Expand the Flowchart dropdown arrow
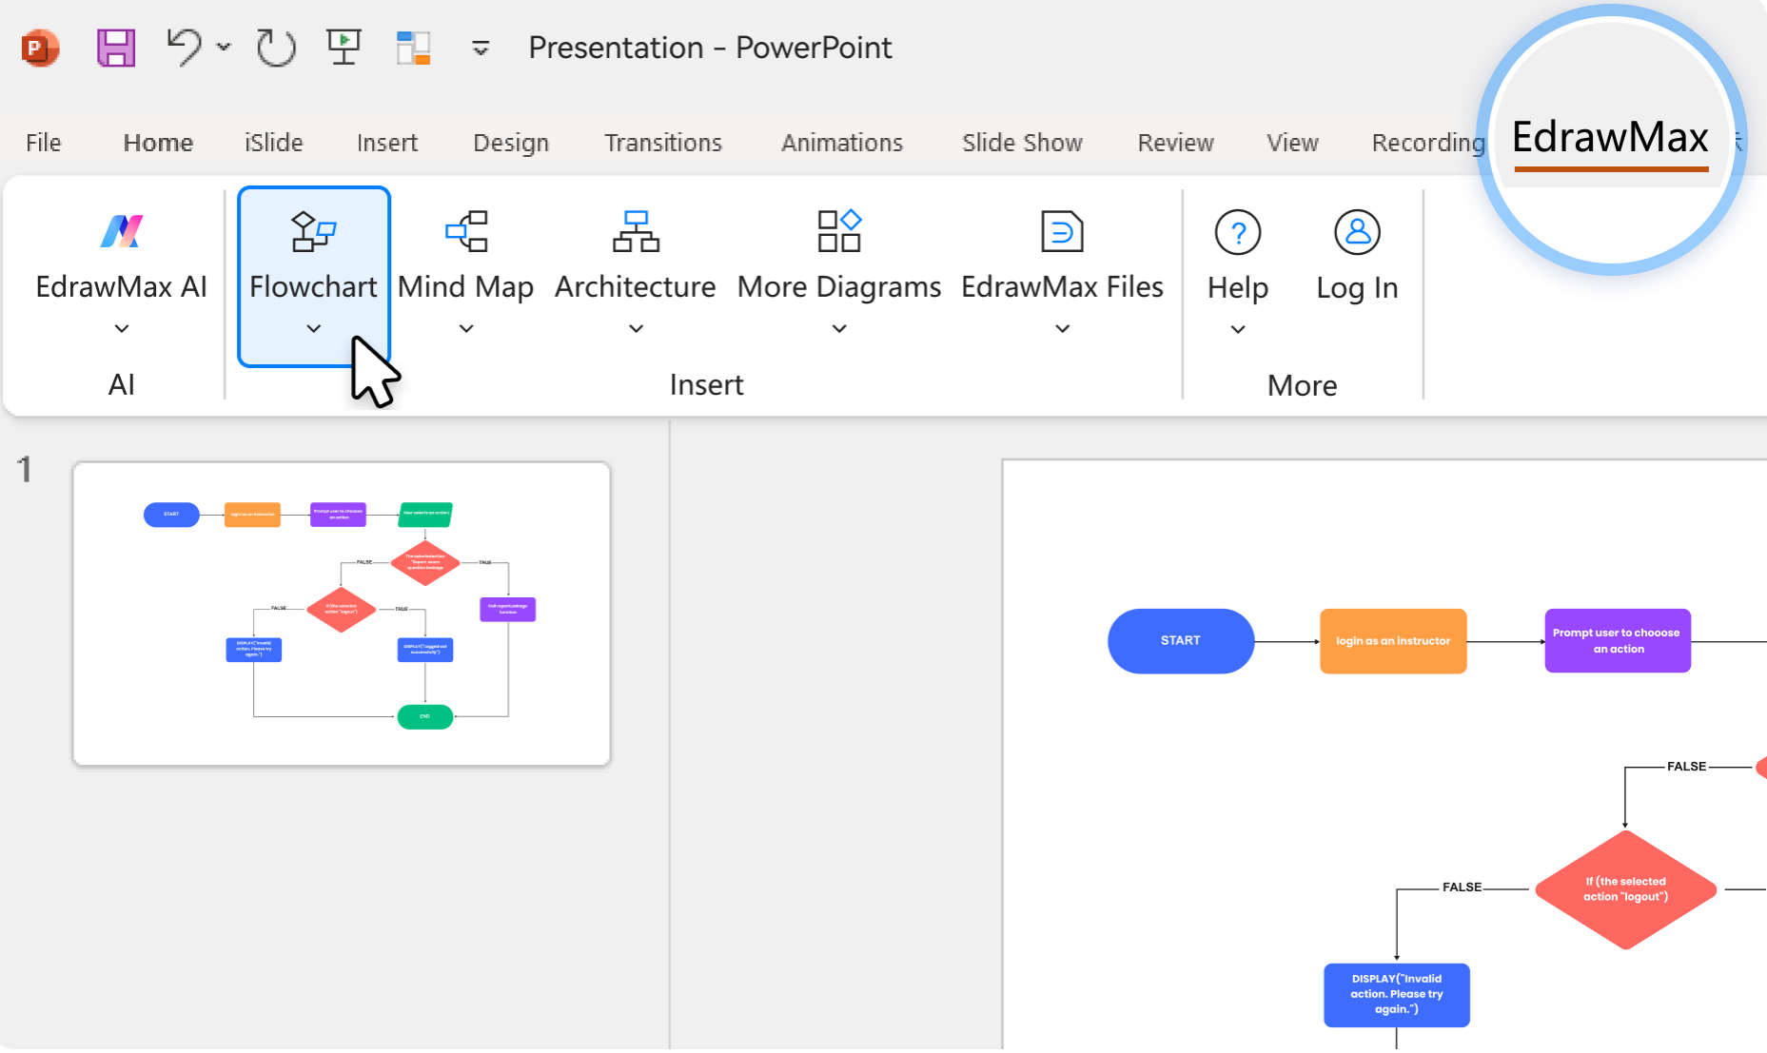The width and height of the screenshot is (1767, 1053). coord(313,328)
